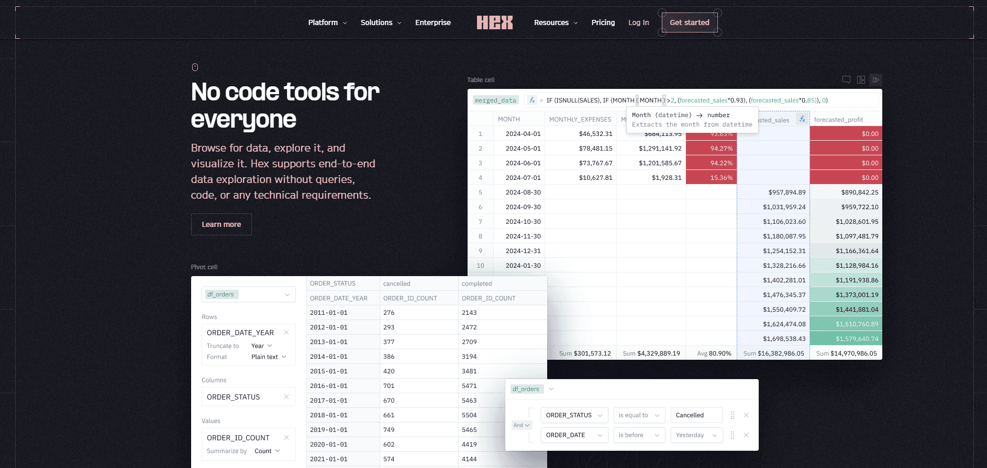
Task: Click the Sum $14,970,986.05 footer
Action: (846, 353)
